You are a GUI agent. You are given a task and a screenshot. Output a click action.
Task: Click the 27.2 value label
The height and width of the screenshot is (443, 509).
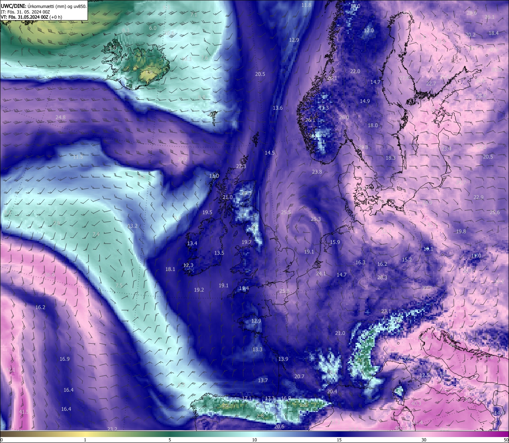coord(183,159)
